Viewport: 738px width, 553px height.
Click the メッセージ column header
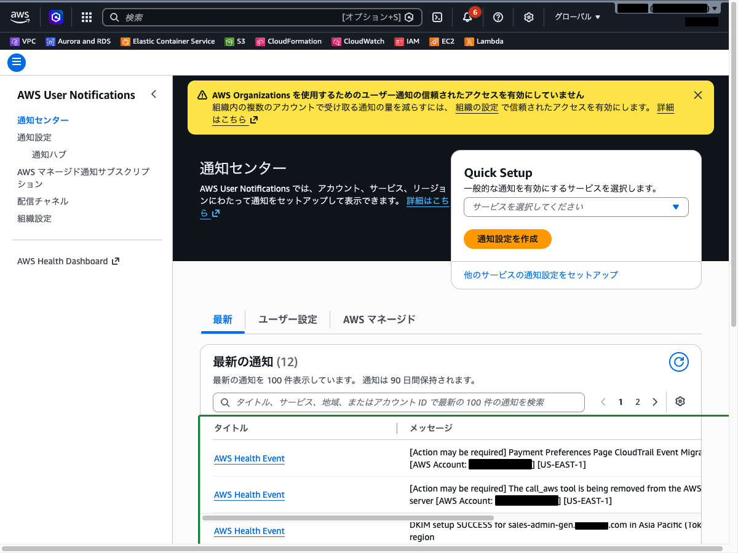[x=431, y=428]
